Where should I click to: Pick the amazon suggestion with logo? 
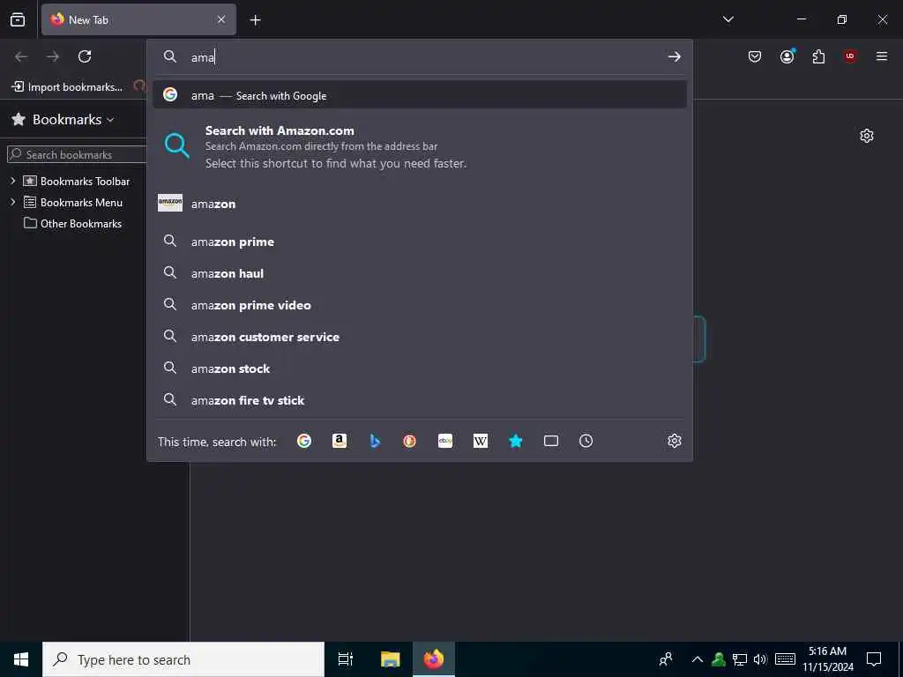click(419, 204)
